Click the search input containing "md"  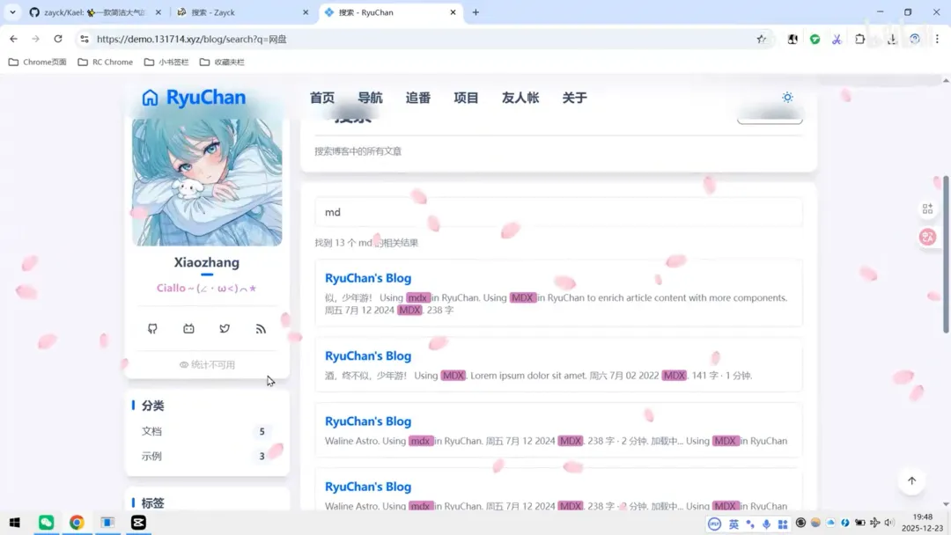click(x=558, y=212)
